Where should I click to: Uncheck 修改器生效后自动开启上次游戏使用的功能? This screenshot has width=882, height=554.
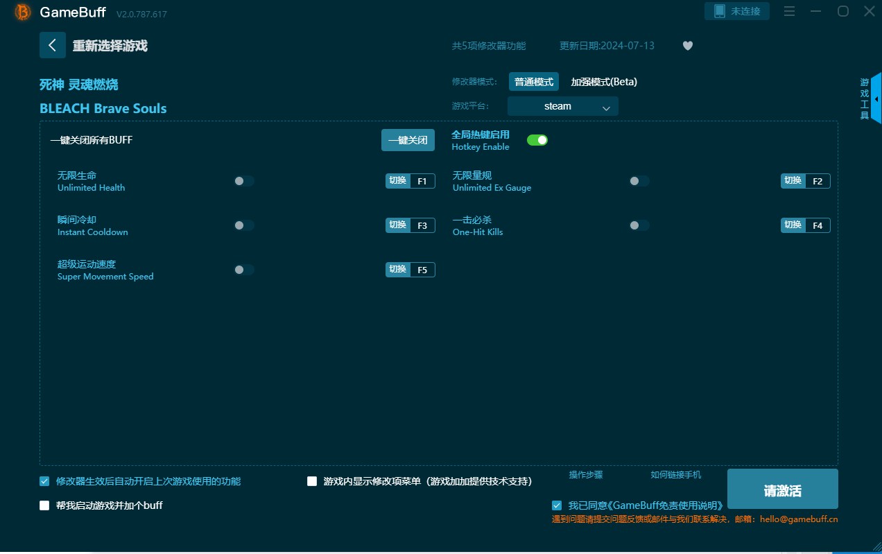44,481
